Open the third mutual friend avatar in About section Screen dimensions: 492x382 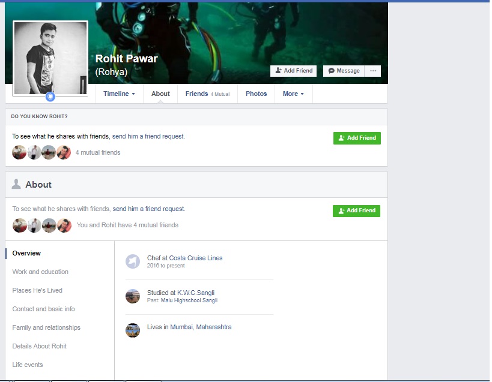coord(49,225)
